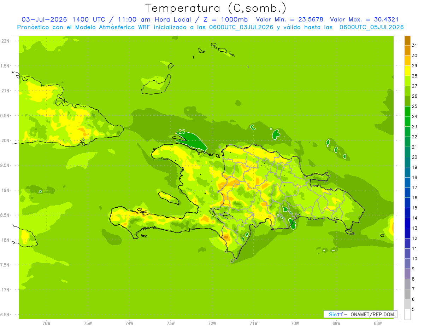This screenshot has width=424, height=328.
Task: Click the latitude label "19N"
Action: coord(6,190)
